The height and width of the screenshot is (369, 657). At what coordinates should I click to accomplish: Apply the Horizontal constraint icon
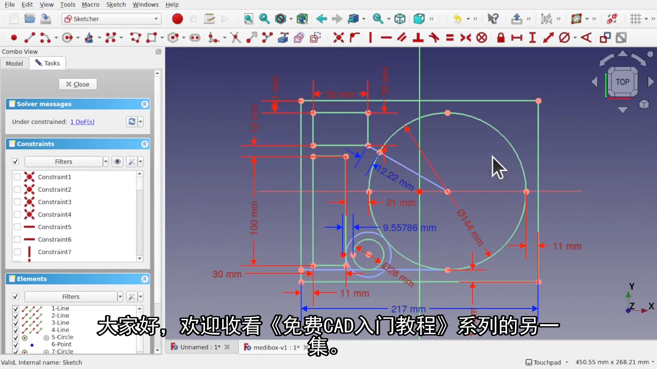coord(386,38)
